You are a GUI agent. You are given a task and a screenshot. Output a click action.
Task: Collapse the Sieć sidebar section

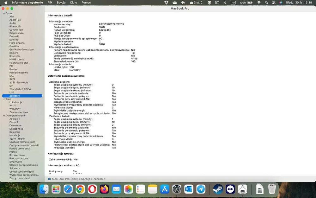(4, 99)
